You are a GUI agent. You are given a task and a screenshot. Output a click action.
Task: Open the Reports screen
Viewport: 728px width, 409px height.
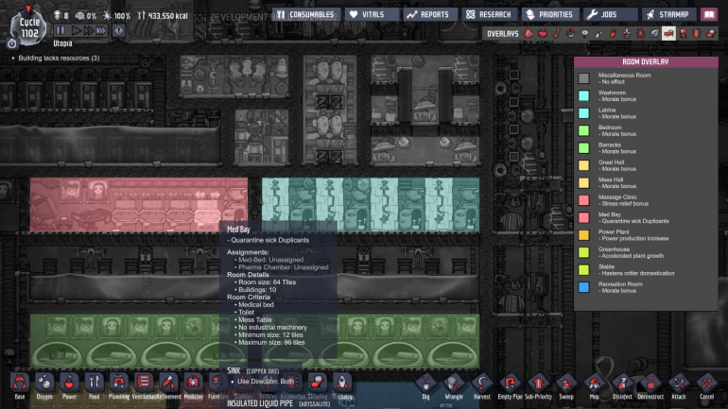[x=430, y=14]
